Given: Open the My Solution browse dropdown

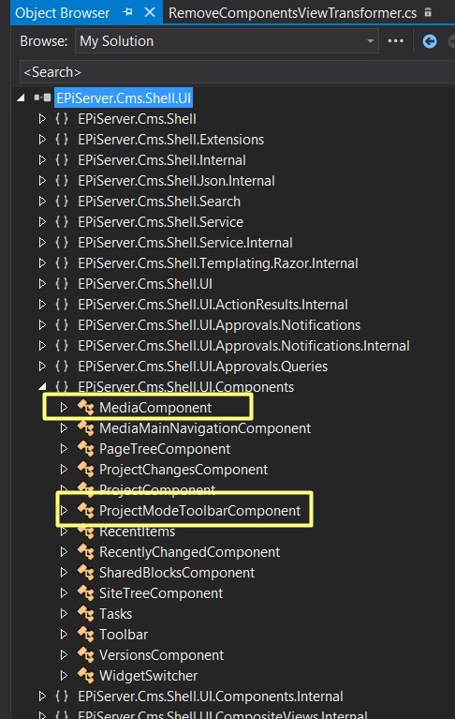Looking at the screenshot, I should [227, 41].
